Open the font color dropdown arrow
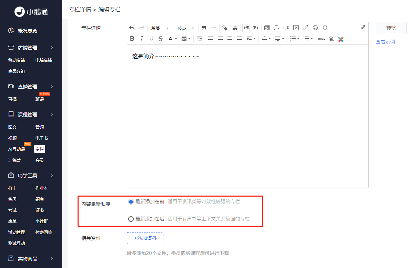 tap(176, 39)
